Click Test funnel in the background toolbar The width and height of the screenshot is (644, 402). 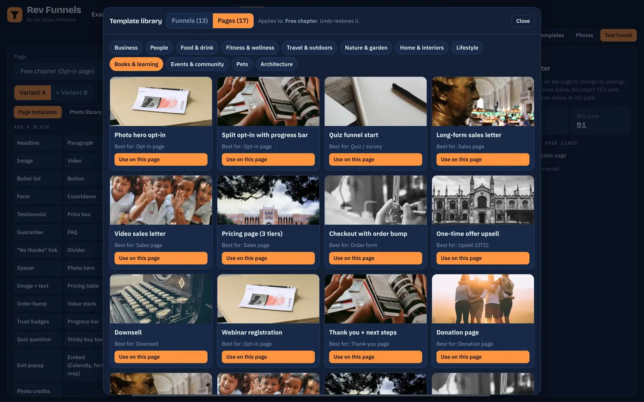(618, 35)
